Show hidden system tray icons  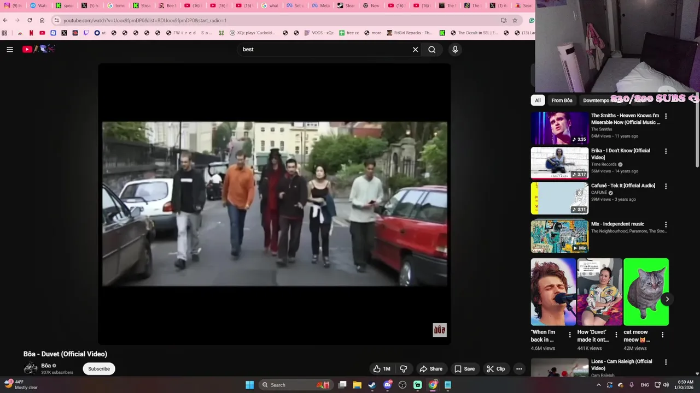click(598, 385)
